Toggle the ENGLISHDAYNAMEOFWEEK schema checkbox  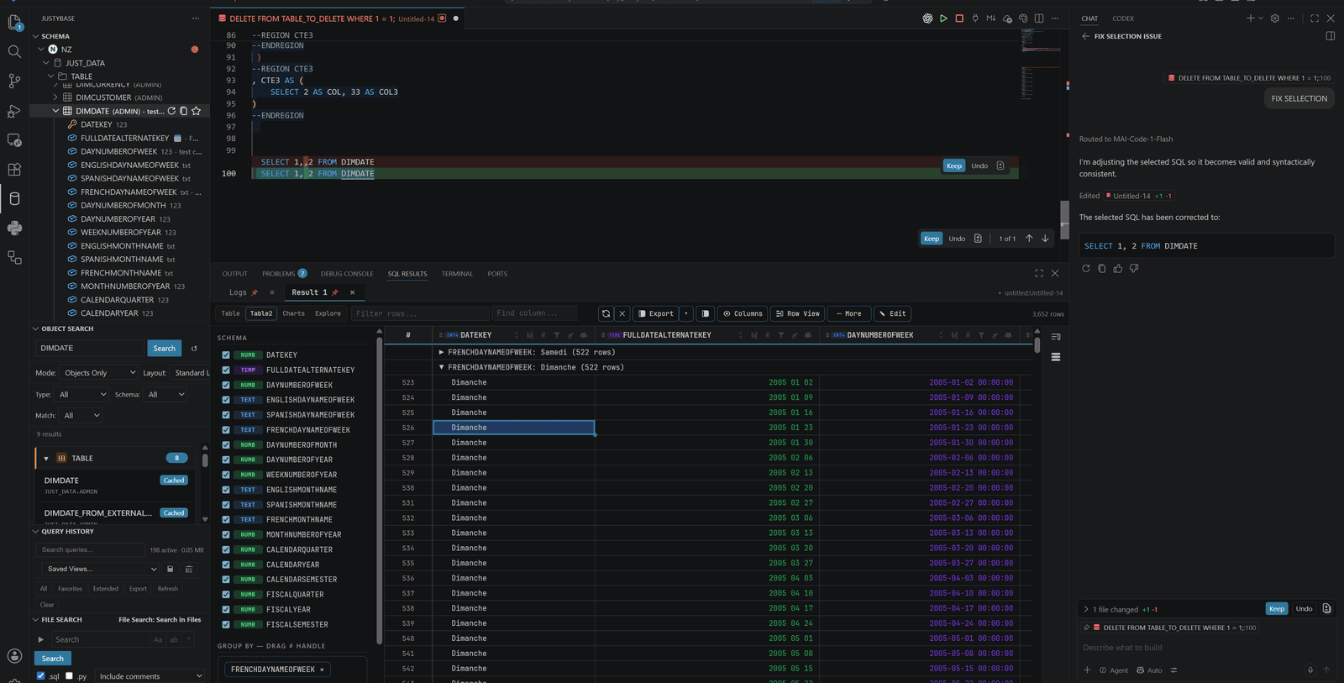click(x=226, y=400)
